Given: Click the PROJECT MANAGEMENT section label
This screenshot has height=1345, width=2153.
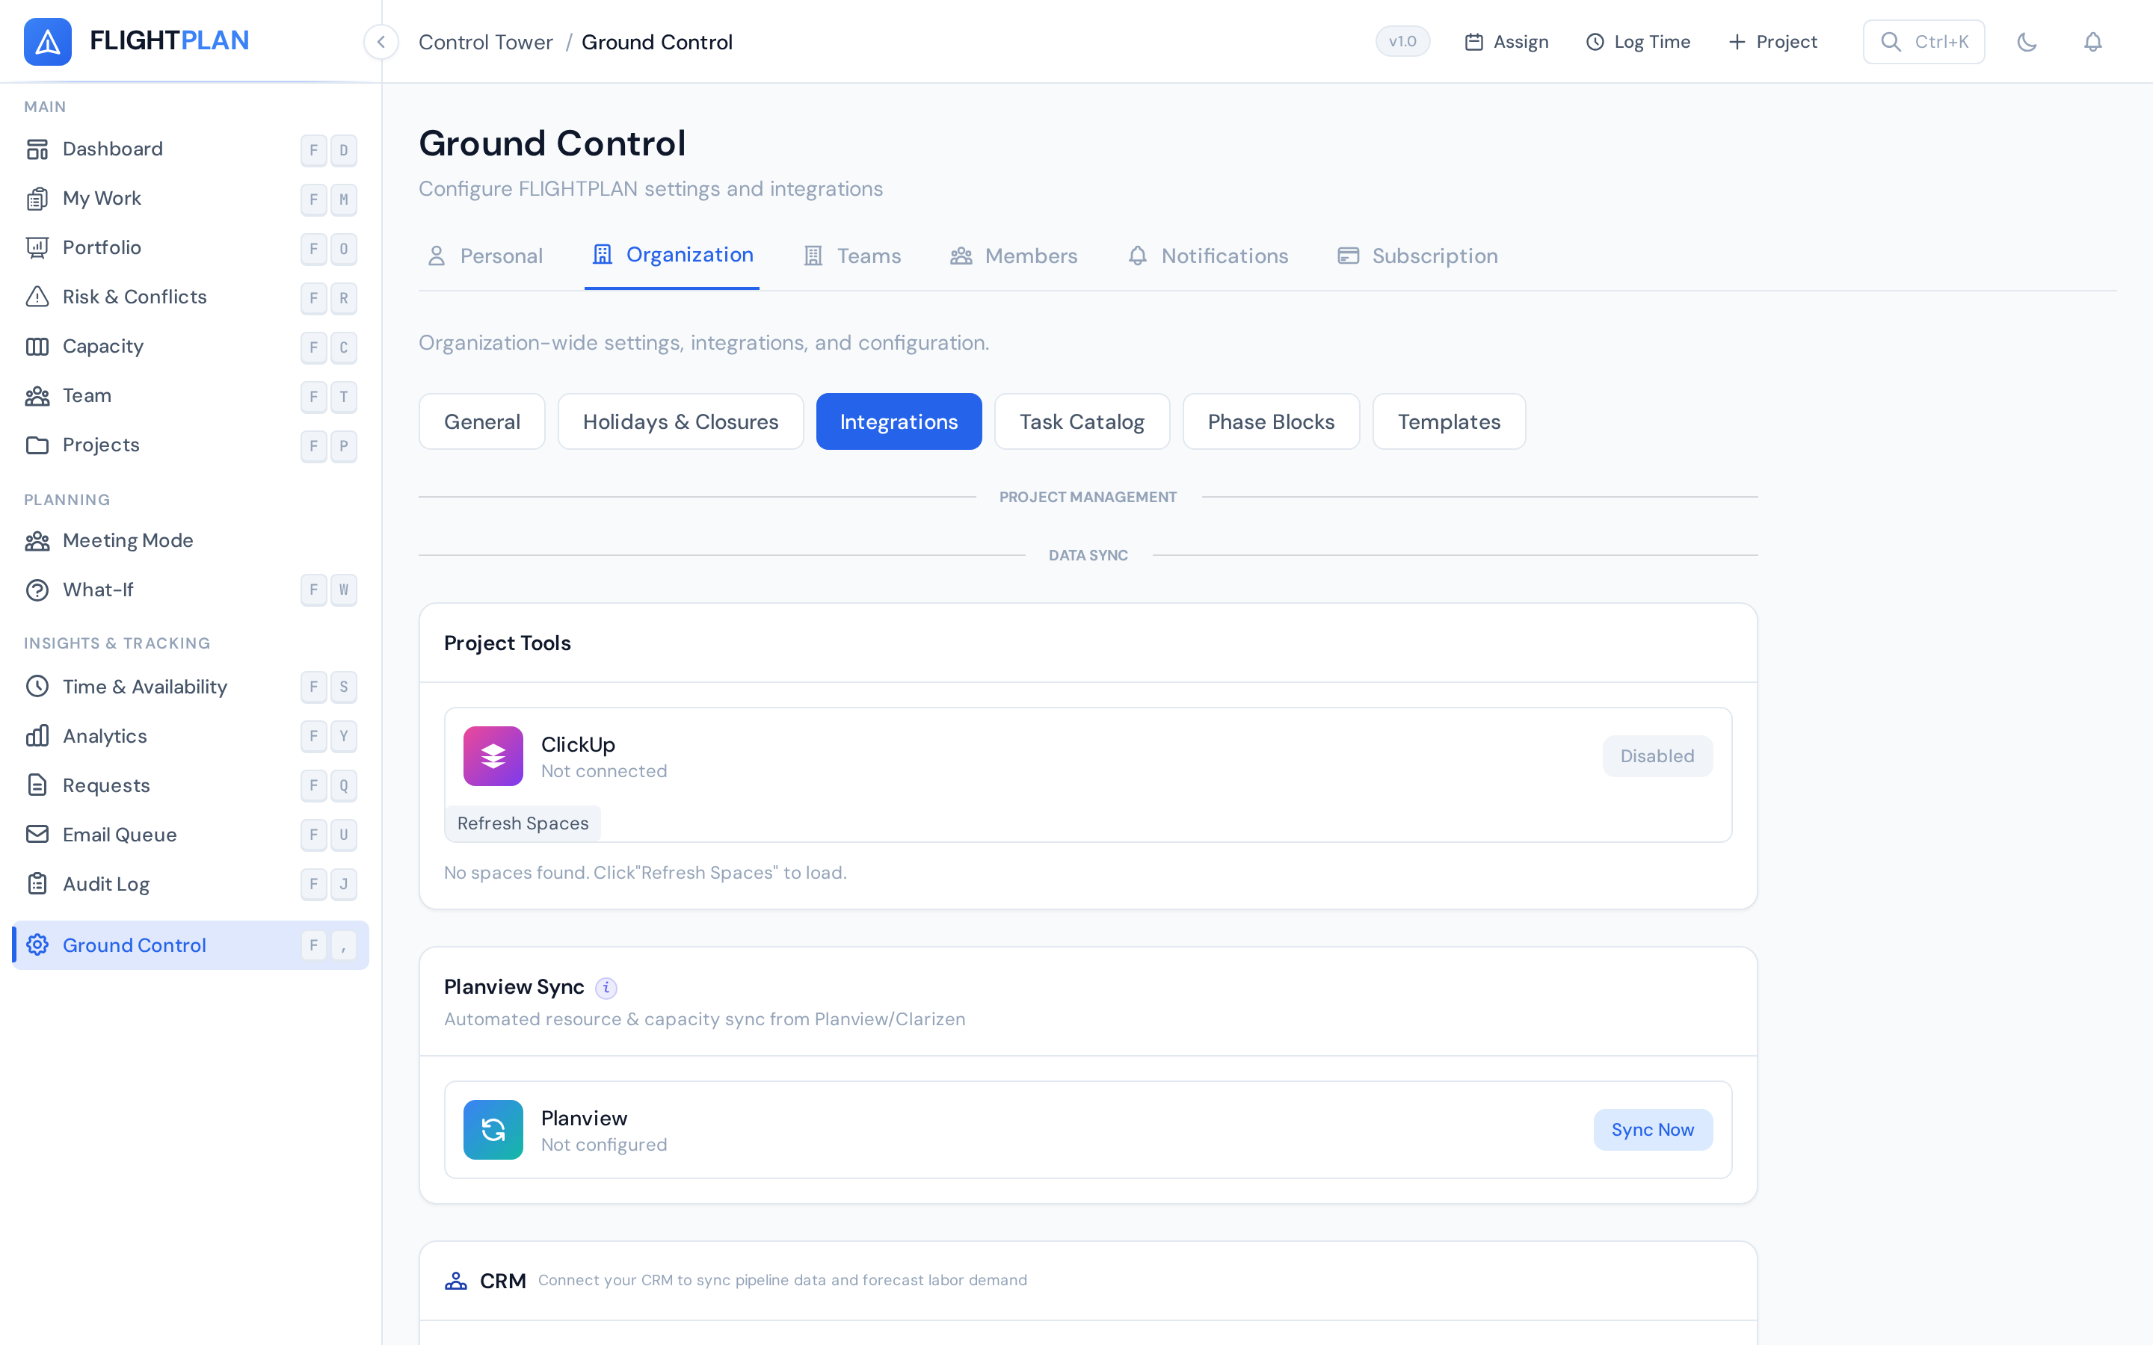Looking at the screenshot, I should [x=1087, y=497].
